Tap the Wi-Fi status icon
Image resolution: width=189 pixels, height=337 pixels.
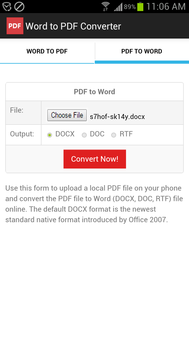point(106,6)
